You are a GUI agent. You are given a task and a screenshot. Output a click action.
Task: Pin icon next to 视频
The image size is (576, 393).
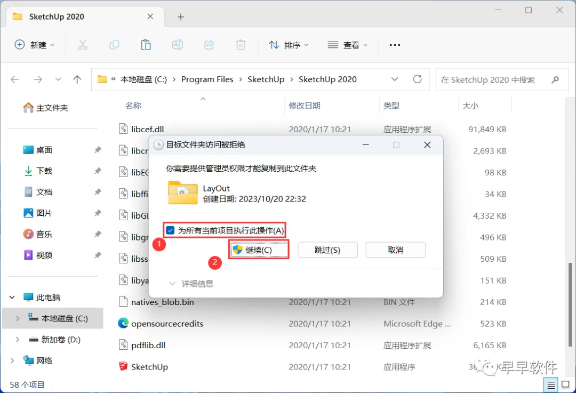[x=98, y=255]
